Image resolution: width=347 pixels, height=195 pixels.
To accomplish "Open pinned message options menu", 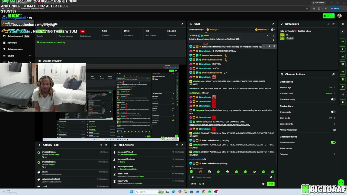I will point(273,35).
